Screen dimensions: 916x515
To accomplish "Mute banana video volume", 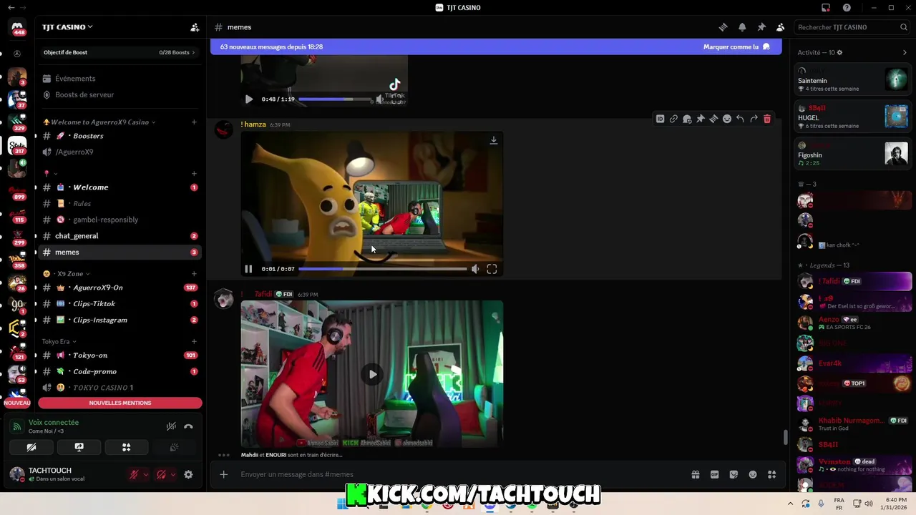I will click(475, 269).
